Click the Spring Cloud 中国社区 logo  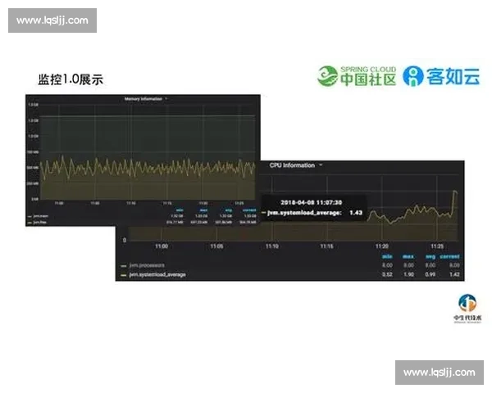[x=357, y=76]
